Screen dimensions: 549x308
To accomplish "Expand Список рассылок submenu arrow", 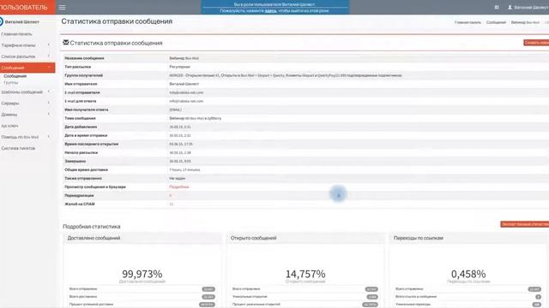I will 49,56.
